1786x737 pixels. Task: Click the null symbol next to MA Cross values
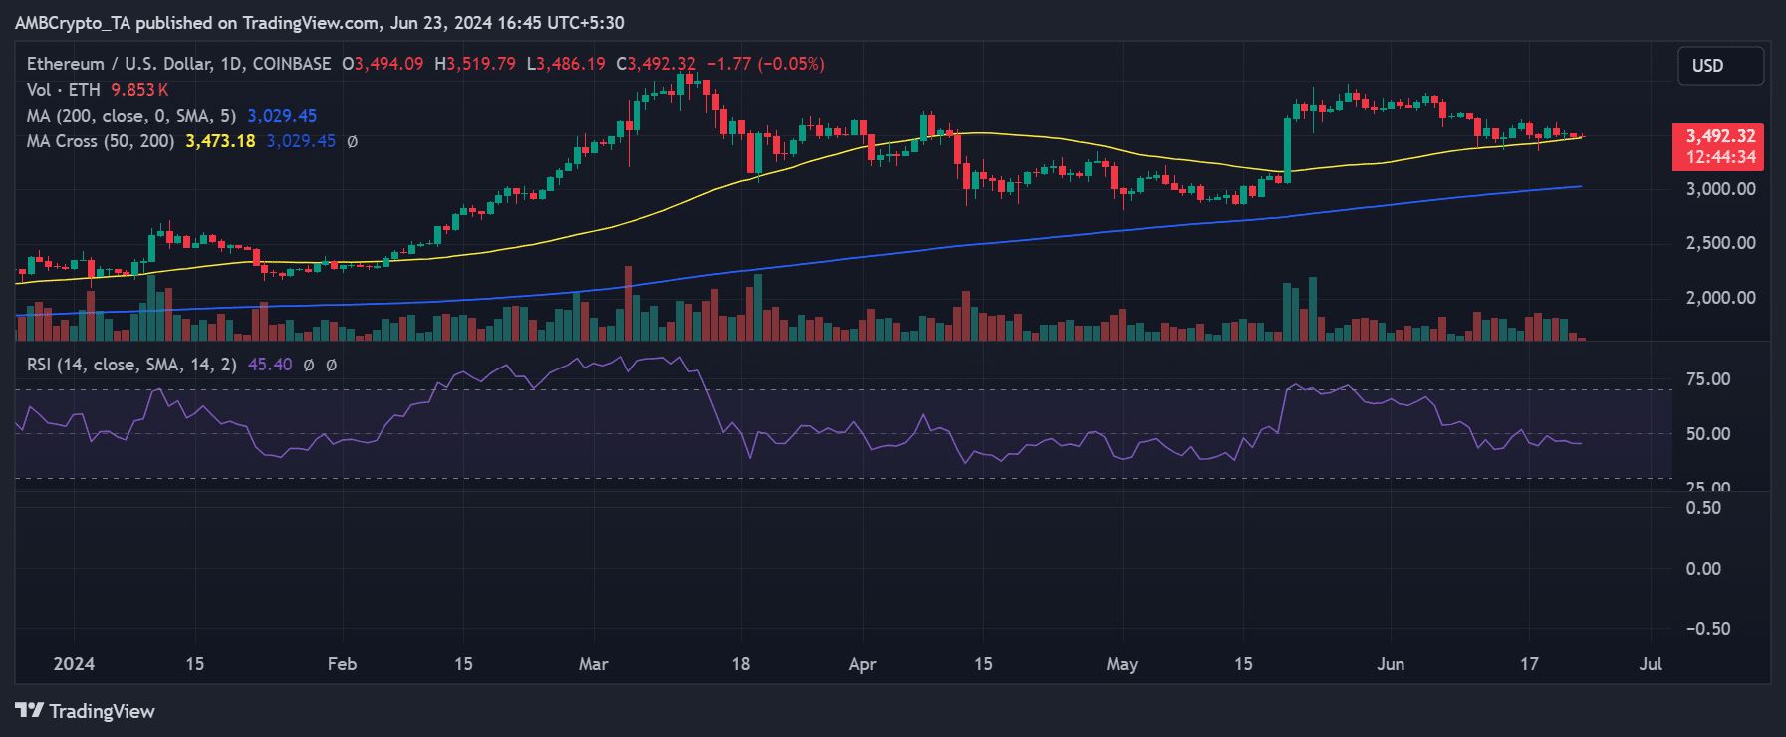point(352,141)
